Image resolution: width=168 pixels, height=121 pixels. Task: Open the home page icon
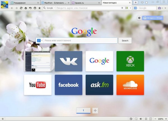point(26,8)
